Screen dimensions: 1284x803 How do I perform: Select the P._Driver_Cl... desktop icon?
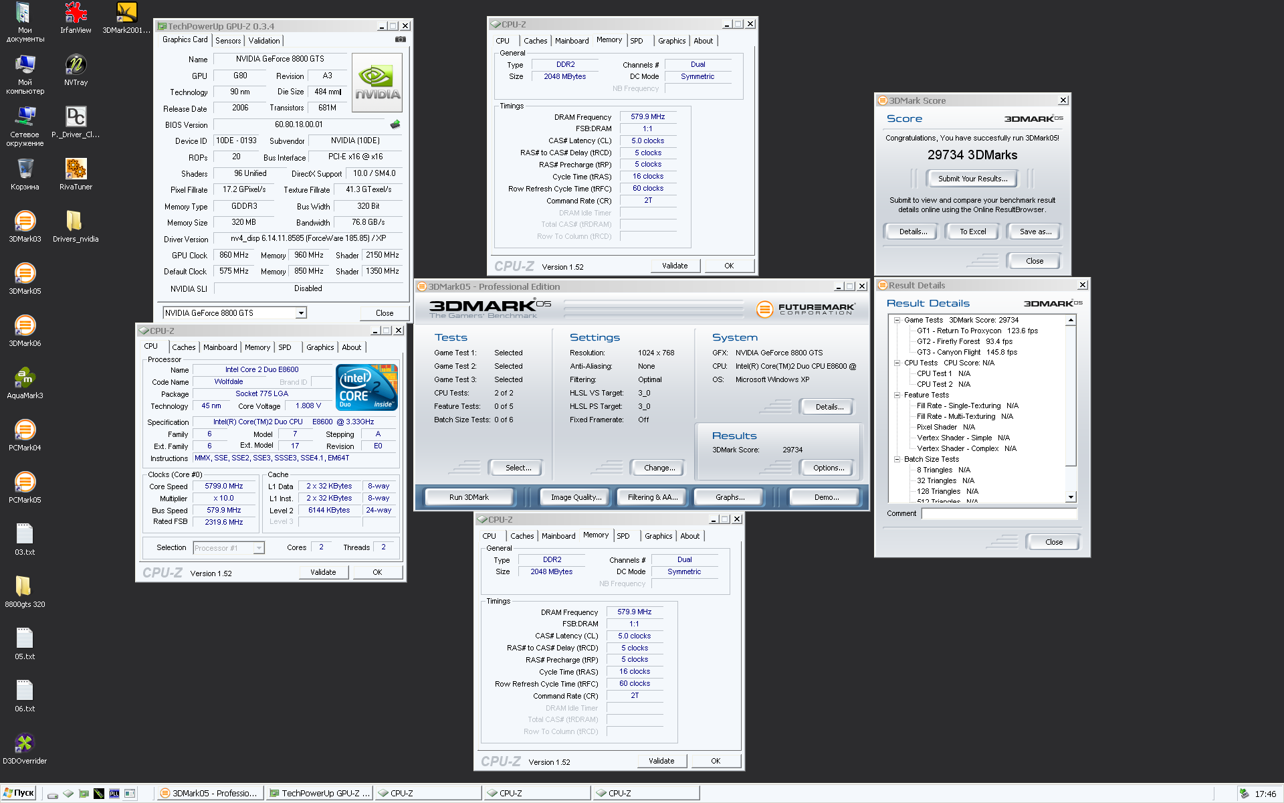pos(76,122)
